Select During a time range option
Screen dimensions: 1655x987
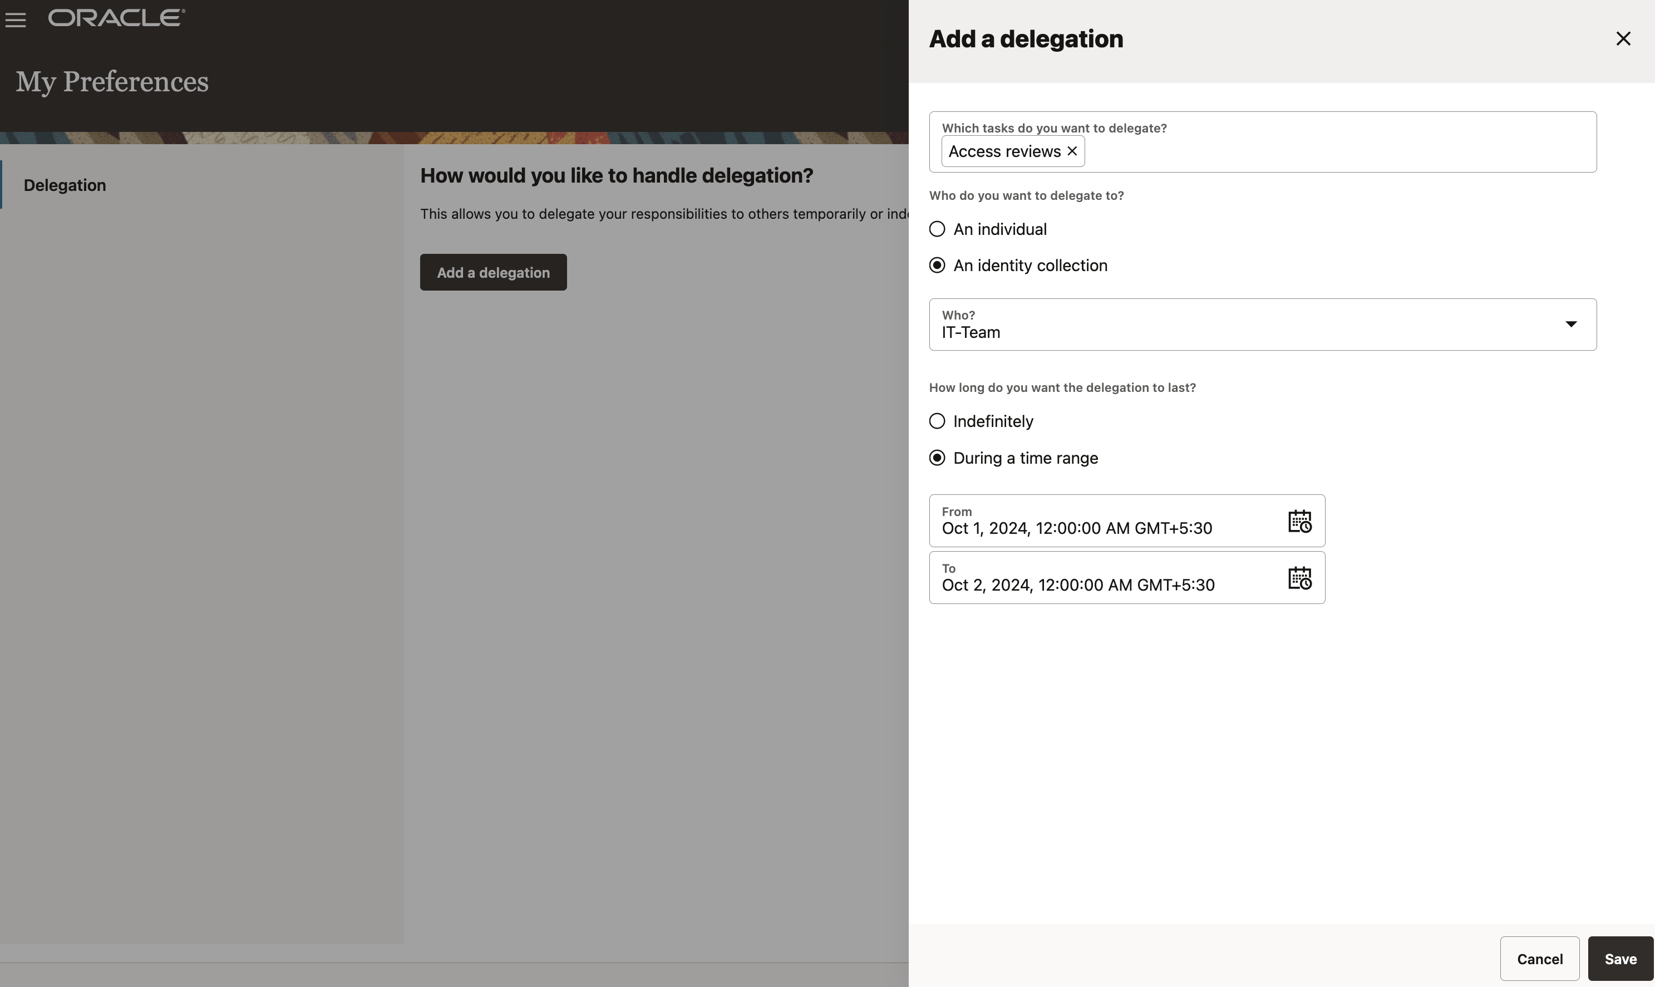coord(937,458)
